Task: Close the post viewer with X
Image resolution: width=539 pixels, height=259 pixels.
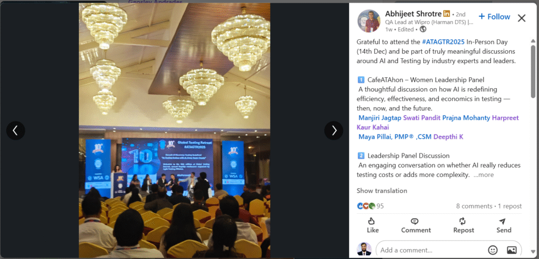Action: (x=522, y=18)
